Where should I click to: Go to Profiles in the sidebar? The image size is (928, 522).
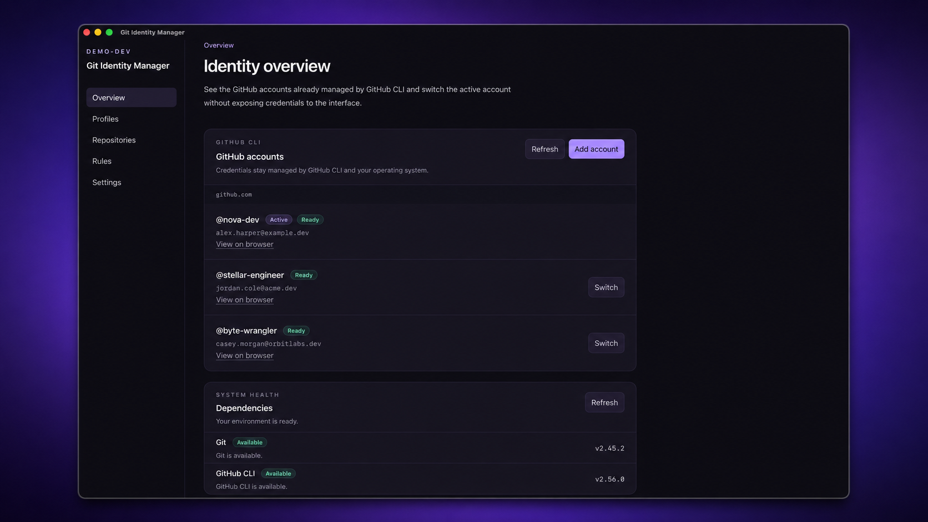coord(131,119)
